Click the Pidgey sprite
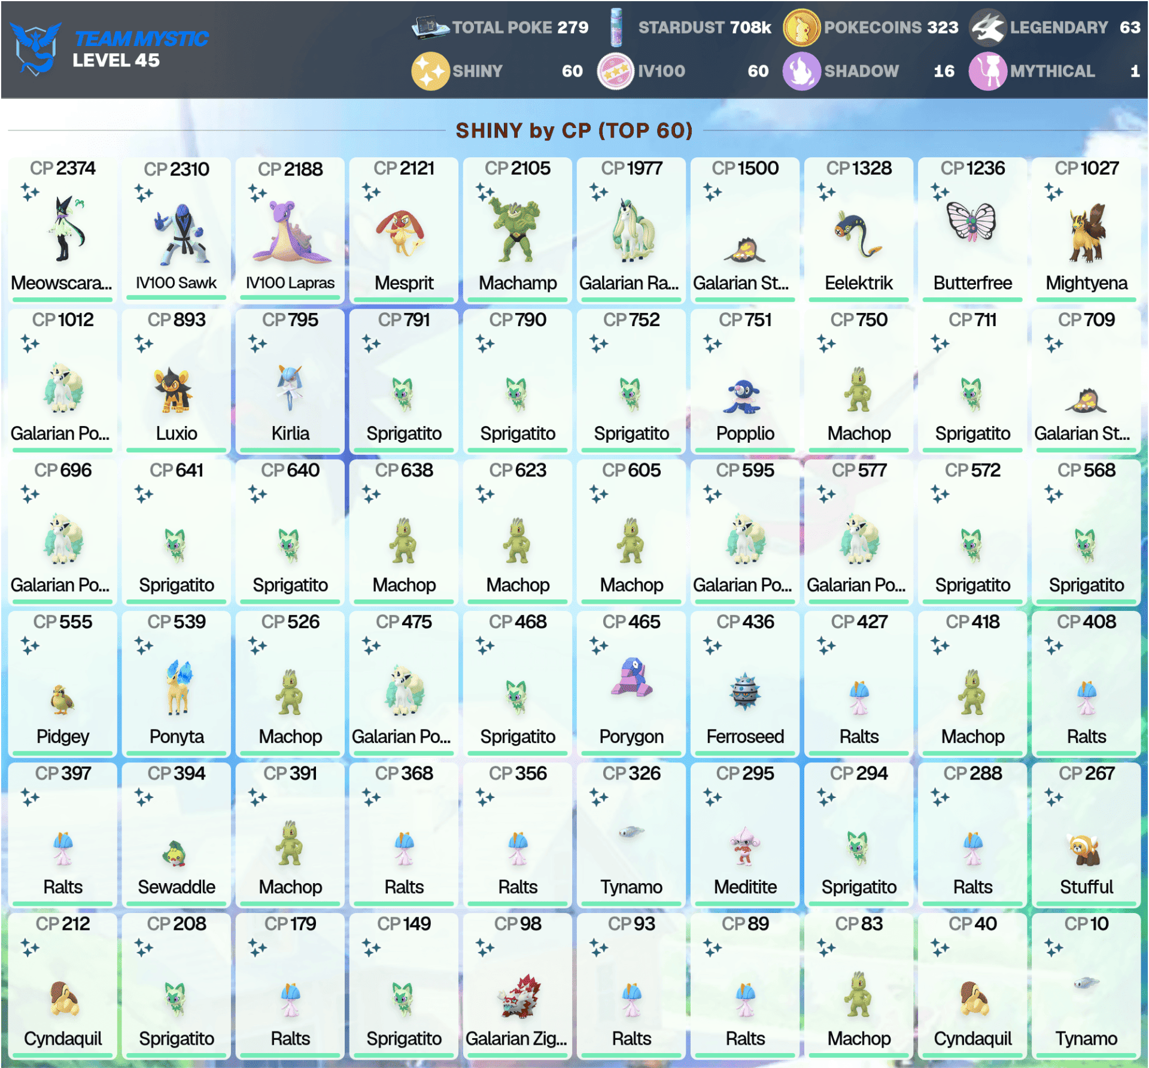Image resolution: width=1149 pixels, height=1068 pixels. 62,699
